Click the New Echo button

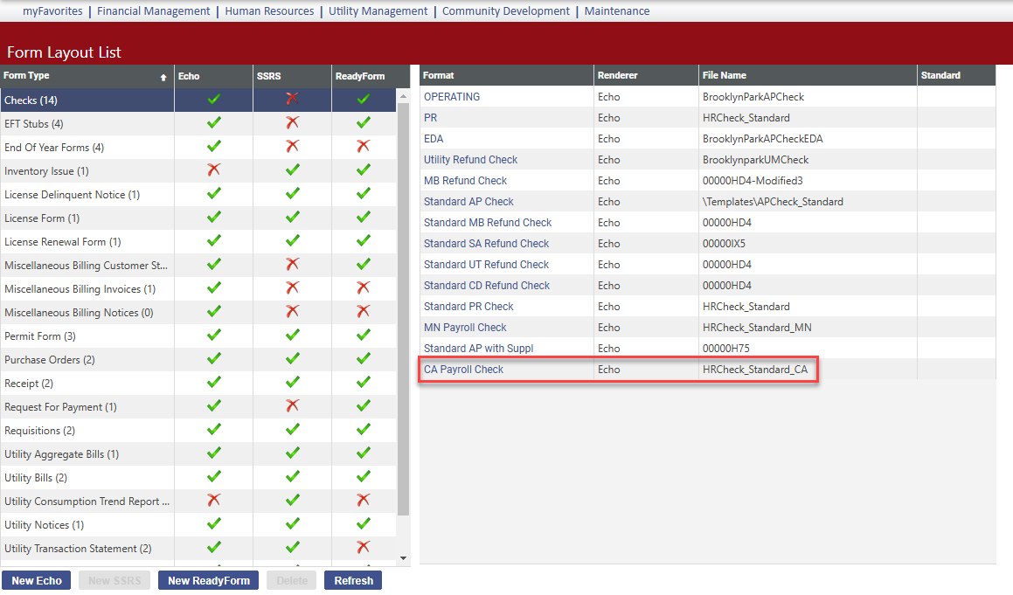click(x=37, y=580)
